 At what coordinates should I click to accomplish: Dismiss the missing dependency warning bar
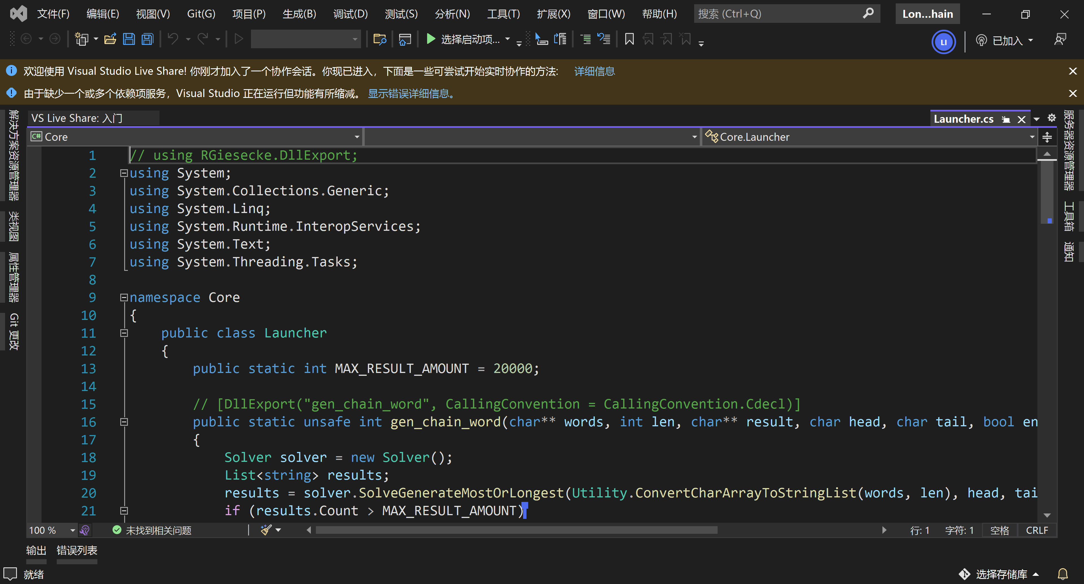[x=1073, y=93]
